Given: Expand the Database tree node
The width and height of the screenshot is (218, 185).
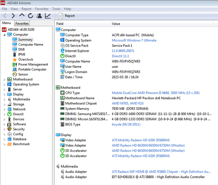Looking at the screenshot, I should [x=4, y=139].
